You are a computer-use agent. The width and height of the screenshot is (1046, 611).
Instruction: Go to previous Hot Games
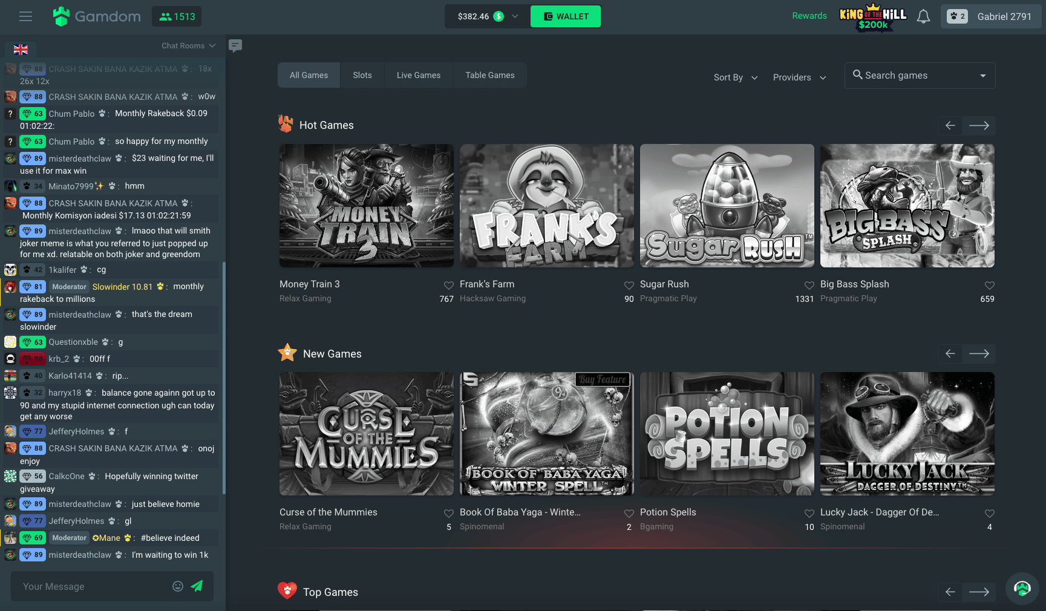pos(950,125)
